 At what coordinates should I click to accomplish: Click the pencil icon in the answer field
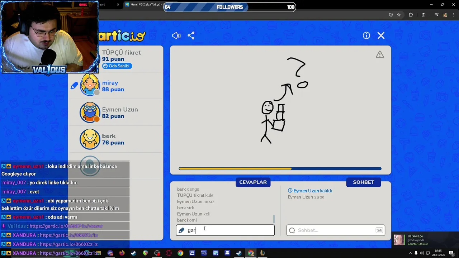pos(181,230)
